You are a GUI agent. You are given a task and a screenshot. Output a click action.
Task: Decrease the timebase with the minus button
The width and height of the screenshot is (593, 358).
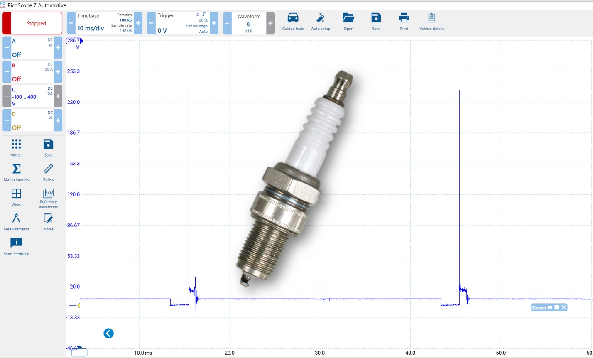click(x=71, y=23)
